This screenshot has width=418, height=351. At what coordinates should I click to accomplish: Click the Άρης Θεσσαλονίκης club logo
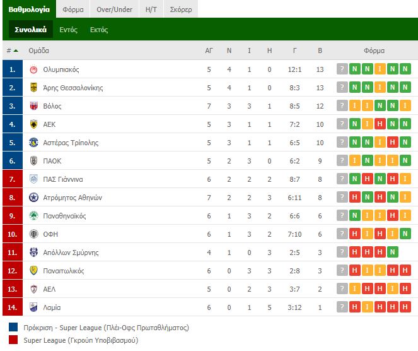pyautogui.click(x=33, y=88)
